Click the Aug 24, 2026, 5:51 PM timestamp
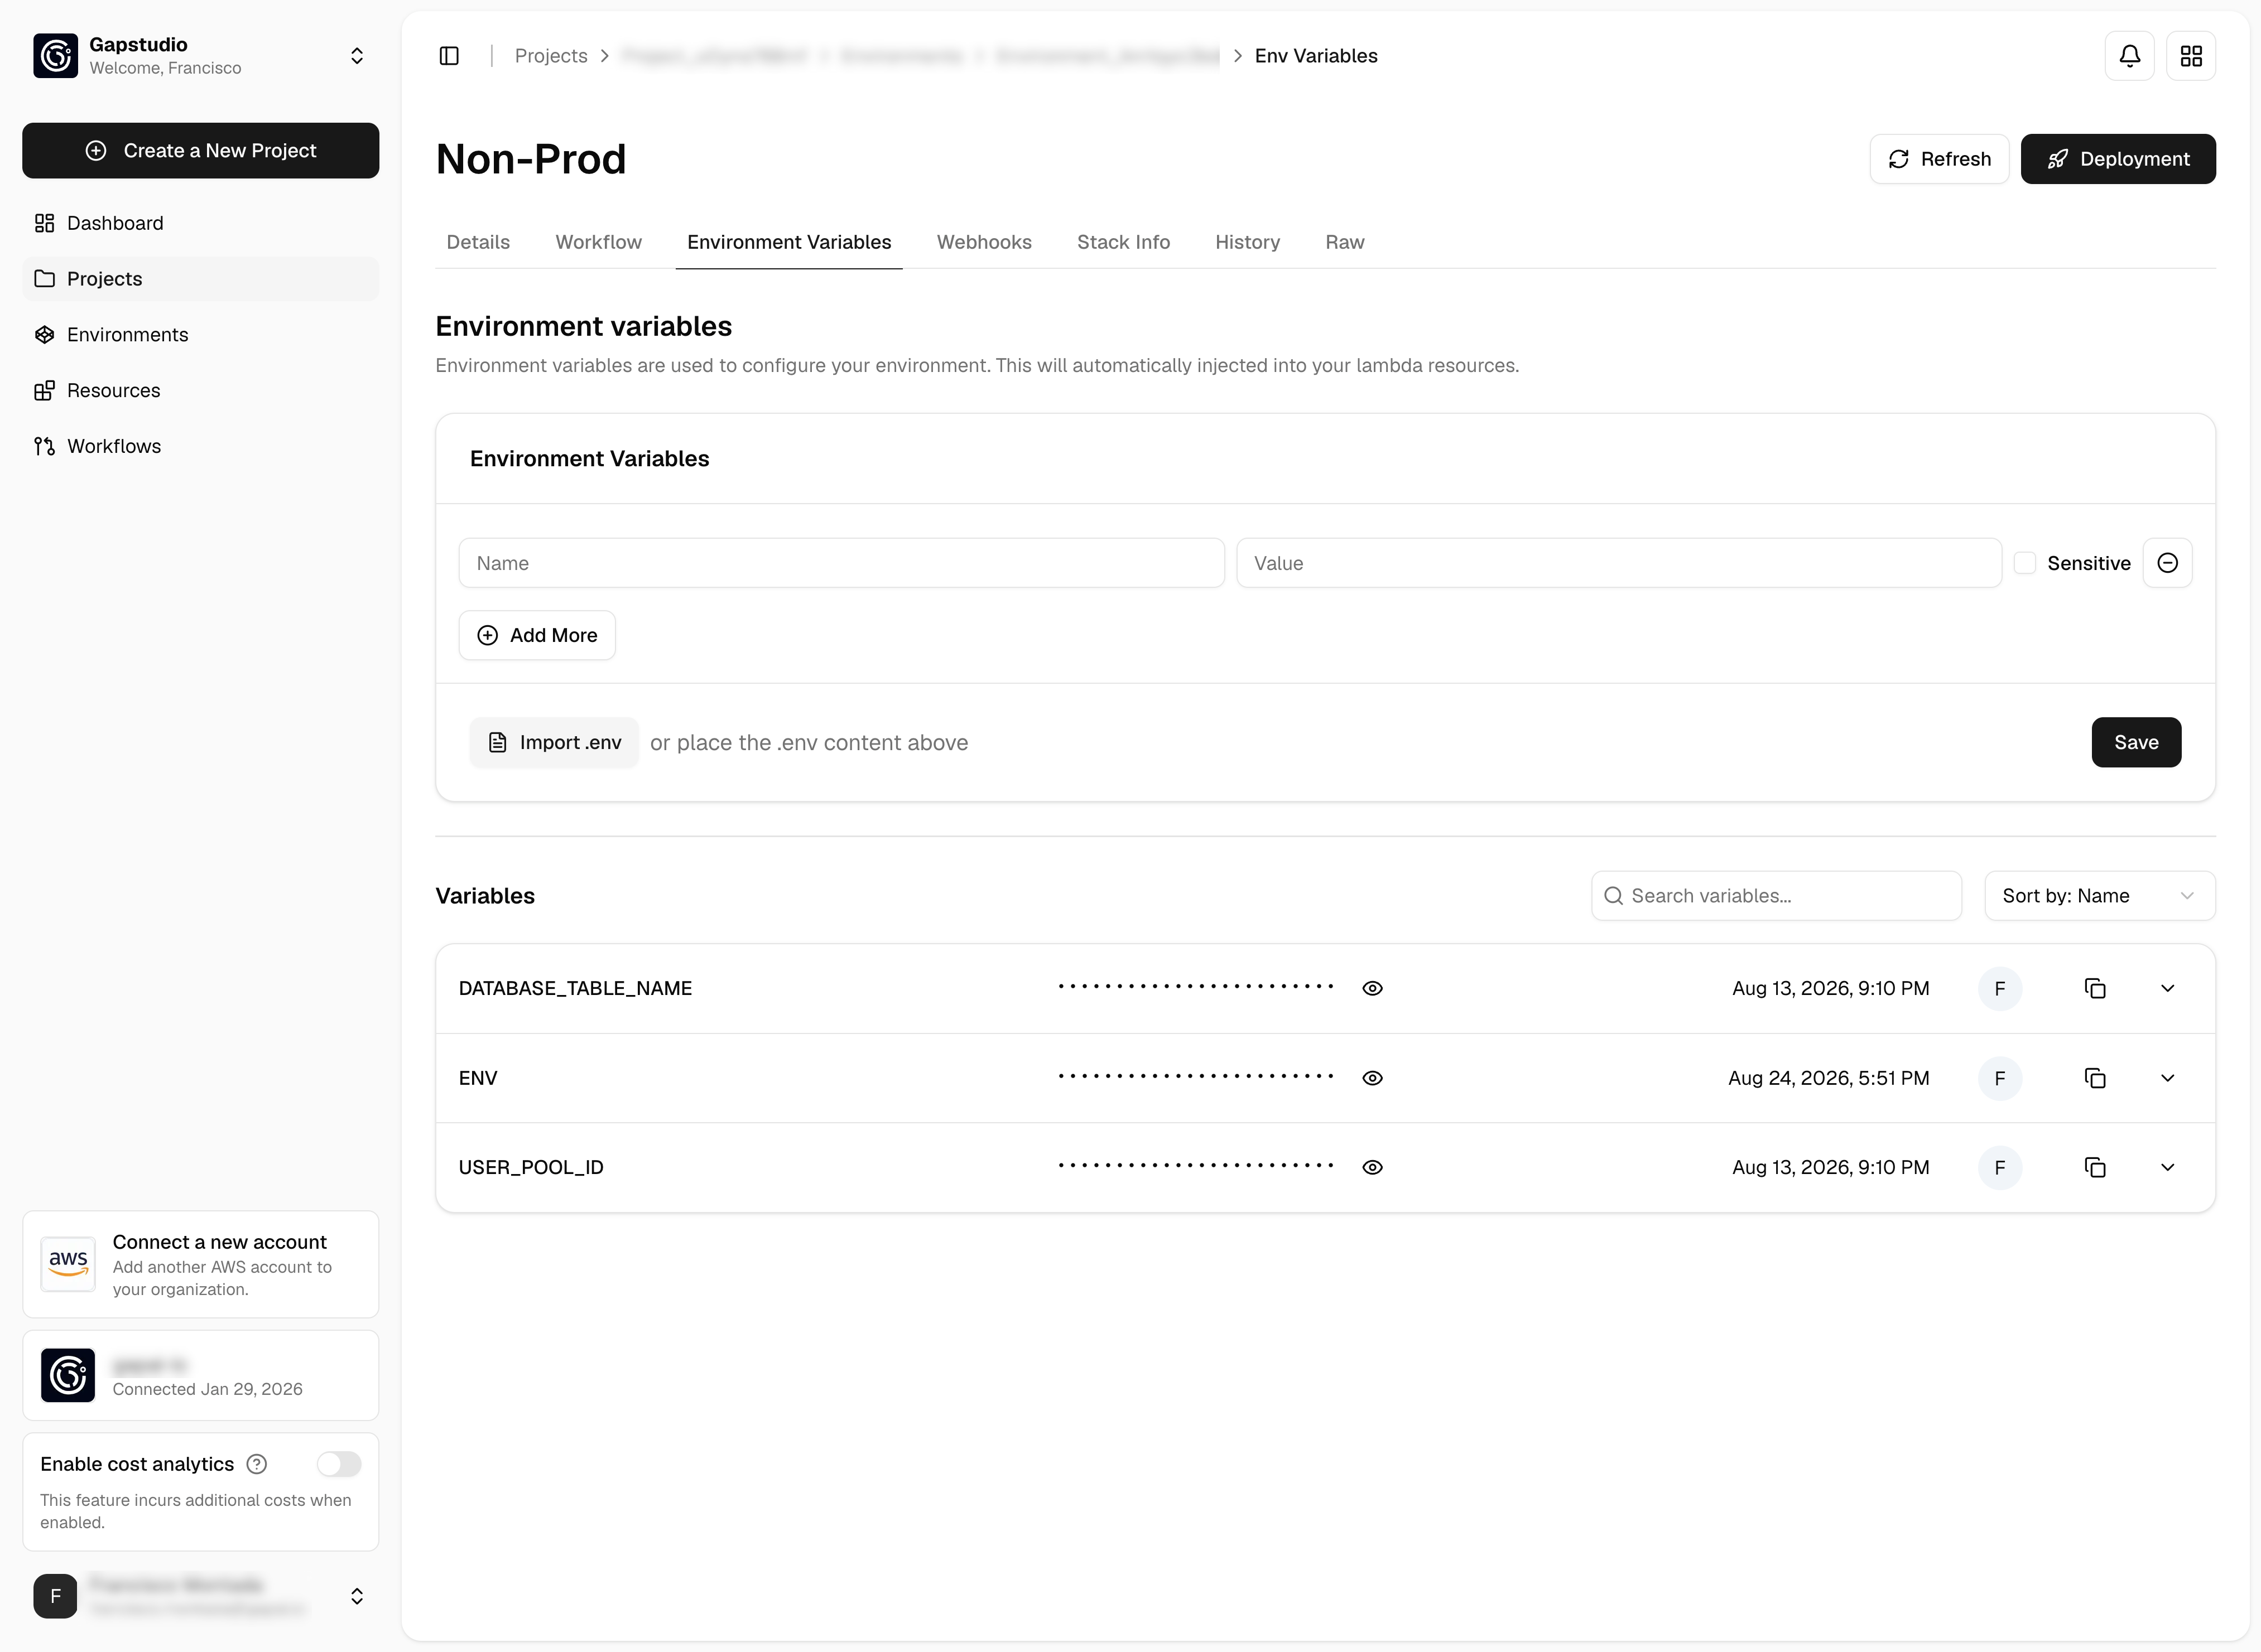 point(1829,1078)
